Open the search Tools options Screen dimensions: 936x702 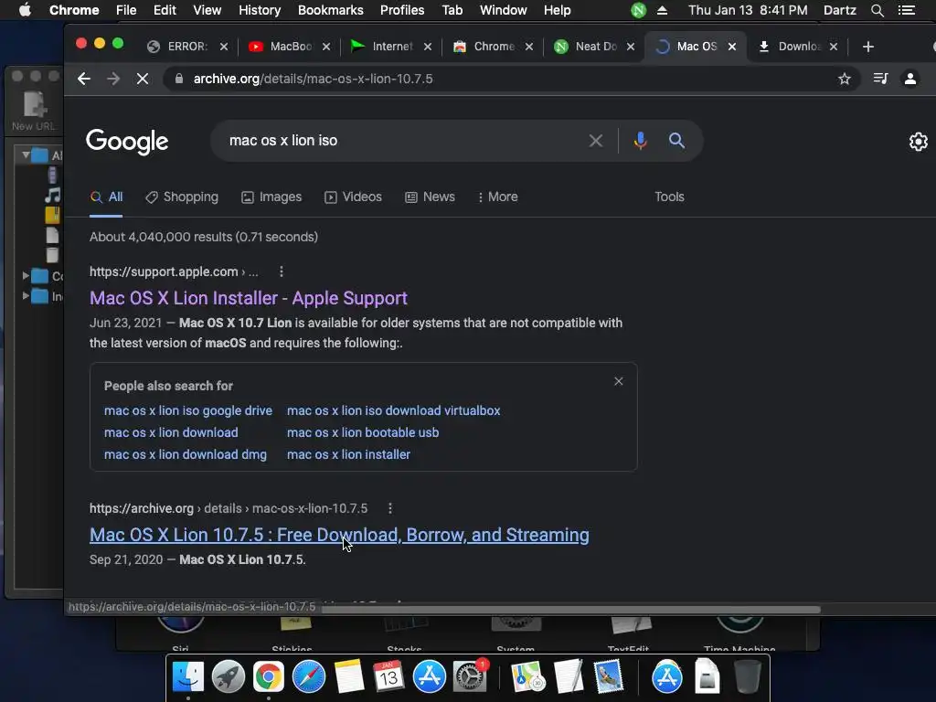pos(669,197)
